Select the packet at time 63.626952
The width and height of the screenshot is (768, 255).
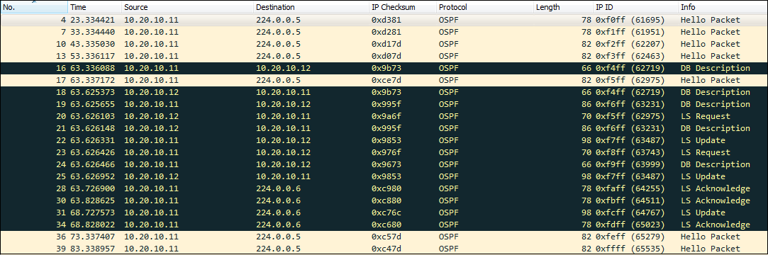point(384,176)
